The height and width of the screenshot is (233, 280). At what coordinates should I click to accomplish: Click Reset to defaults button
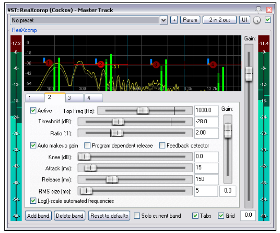pyautogui.click(x=109, y=215)
